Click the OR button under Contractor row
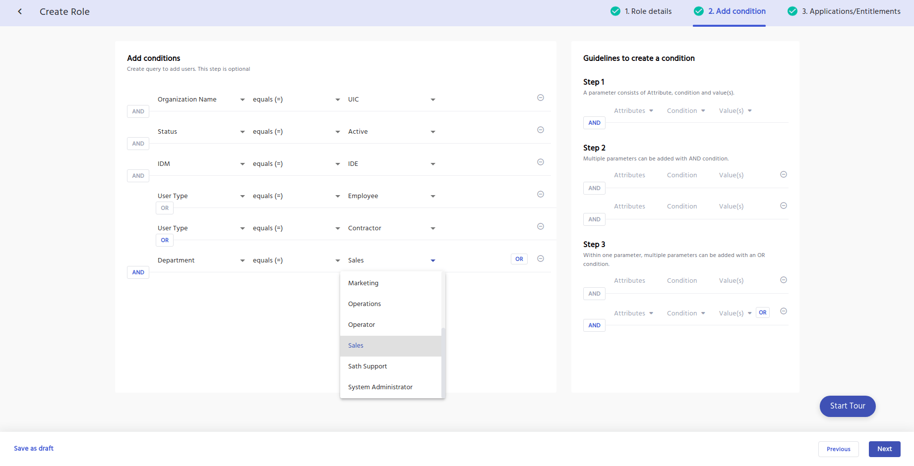 click(x=165, y=240)
